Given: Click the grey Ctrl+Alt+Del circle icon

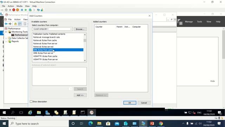Looking at the screenshot, I should point(6,10).
